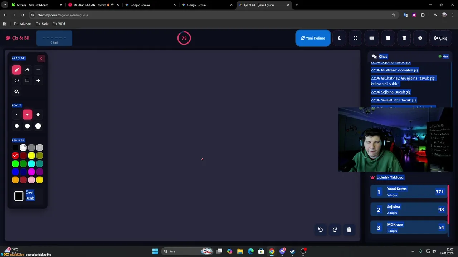Collapse the Araçlar tools panel
Screen dimensions: 458x257
41,59
